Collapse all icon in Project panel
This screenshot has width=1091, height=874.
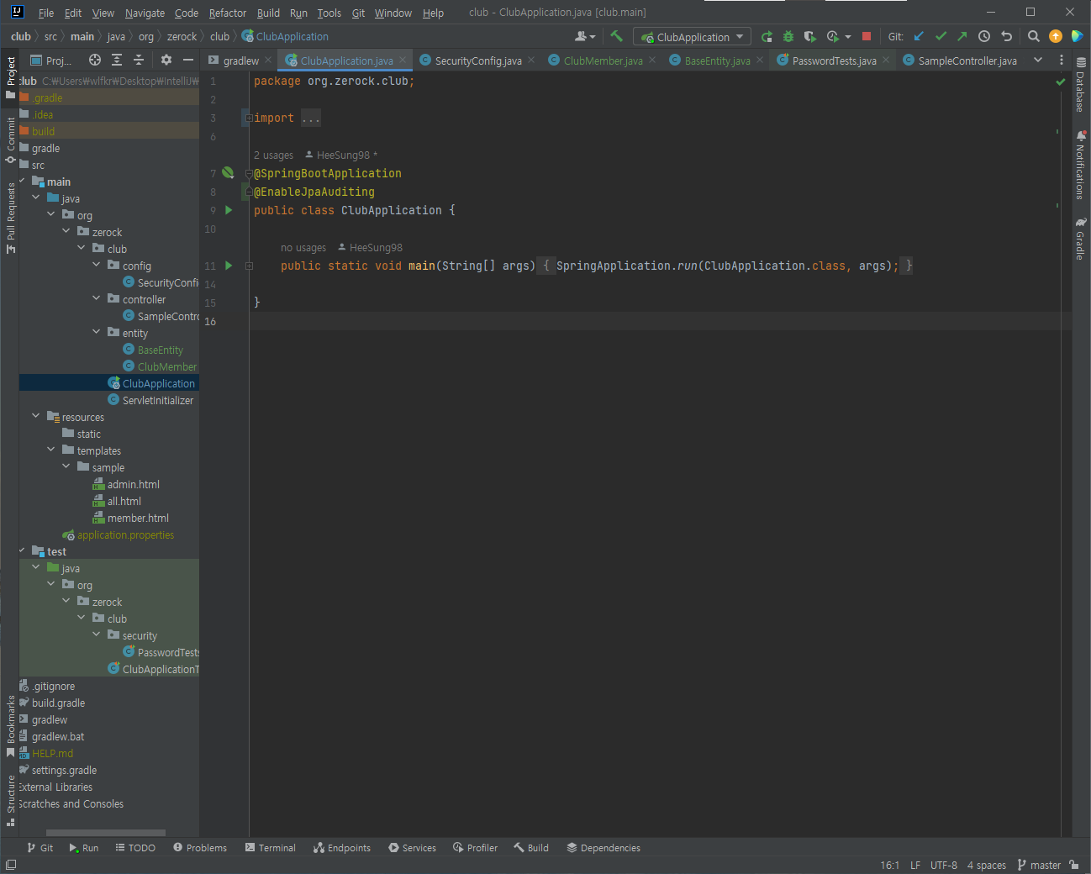(139, 60)
